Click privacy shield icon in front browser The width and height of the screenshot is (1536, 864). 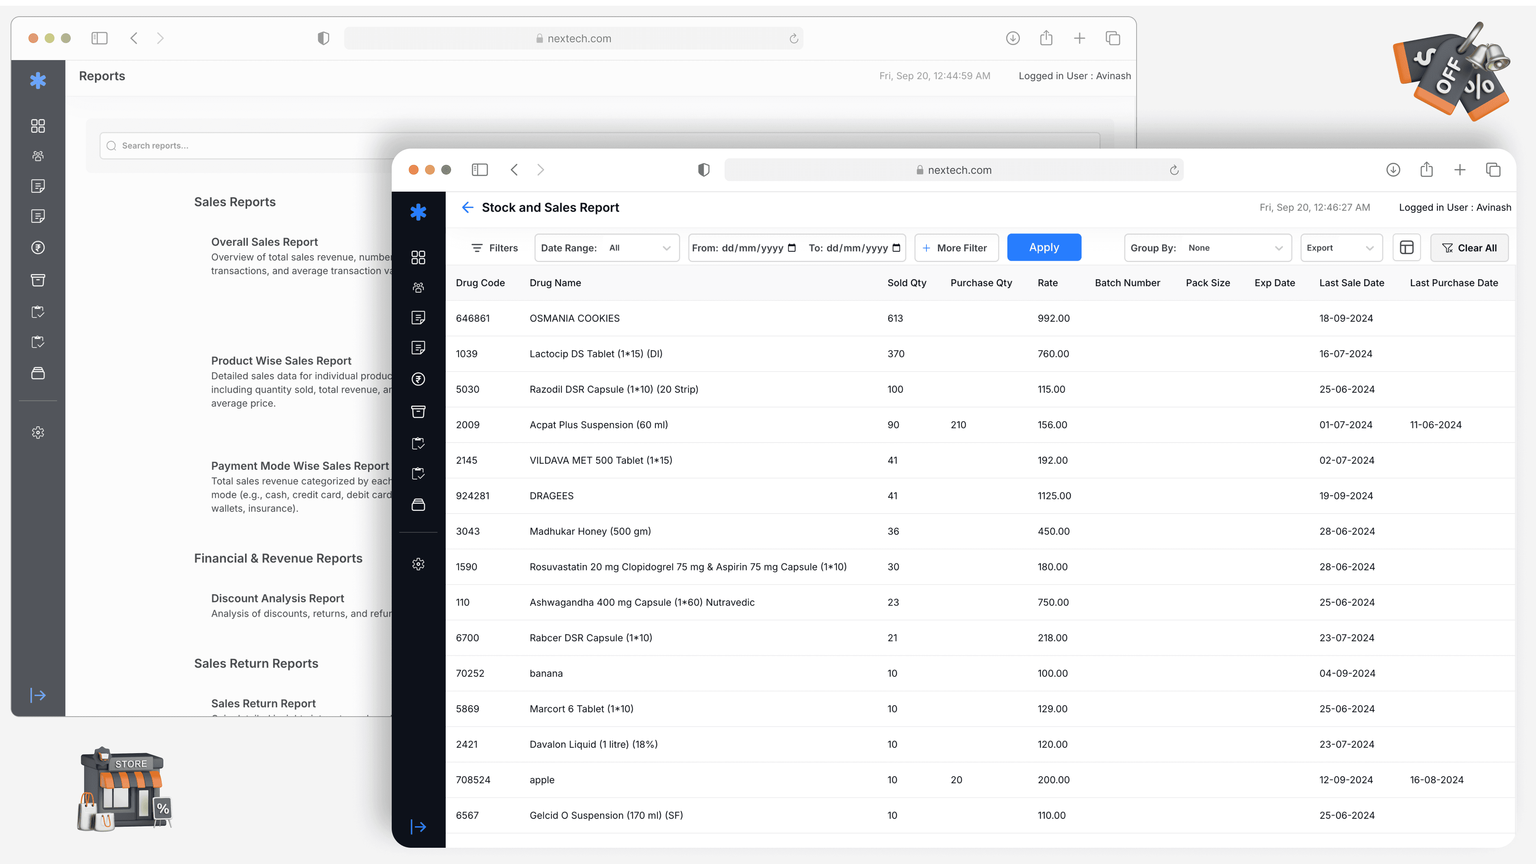(704, 170)
